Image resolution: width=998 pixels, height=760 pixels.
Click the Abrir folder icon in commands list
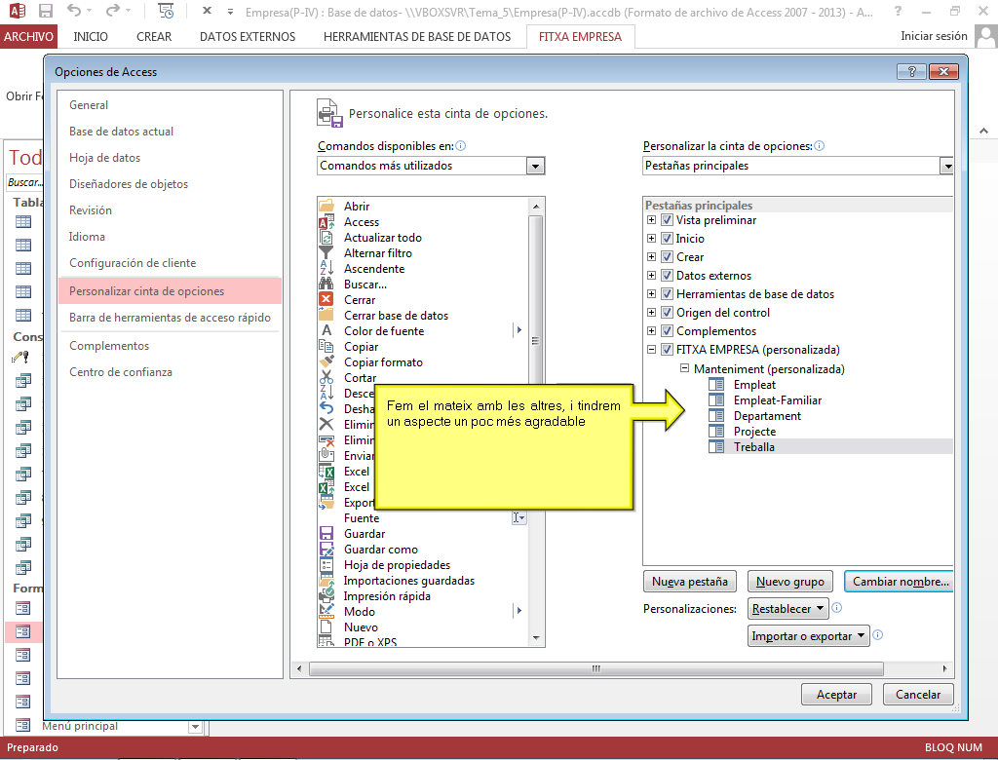(x=326, y=206)
